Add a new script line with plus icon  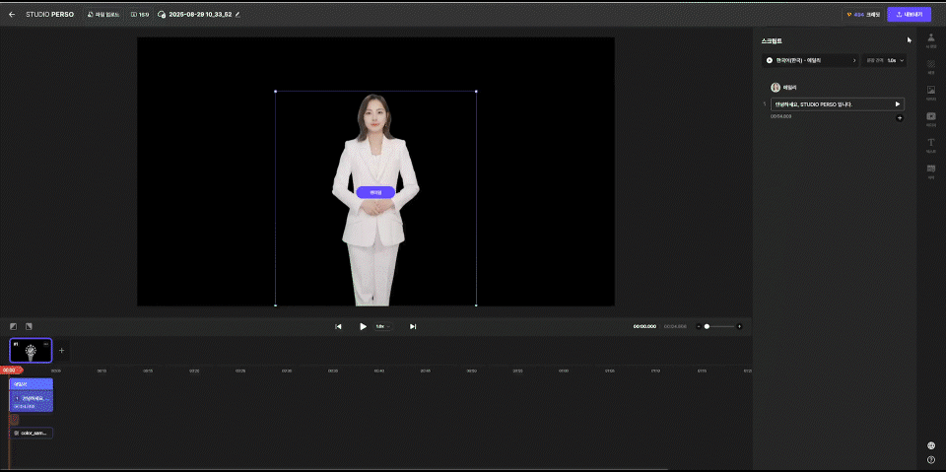[899, 118]
